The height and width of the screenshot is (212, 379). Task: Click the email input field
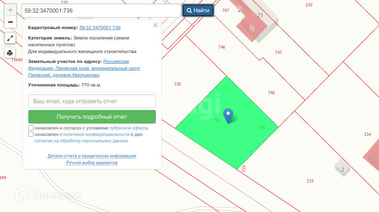92,101
